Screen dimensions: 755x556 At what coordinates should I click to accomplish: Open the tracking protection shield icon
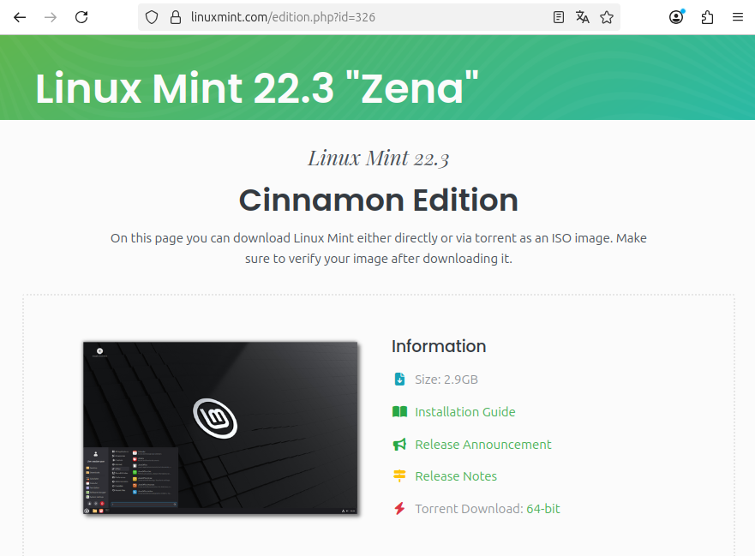[152, 17]
